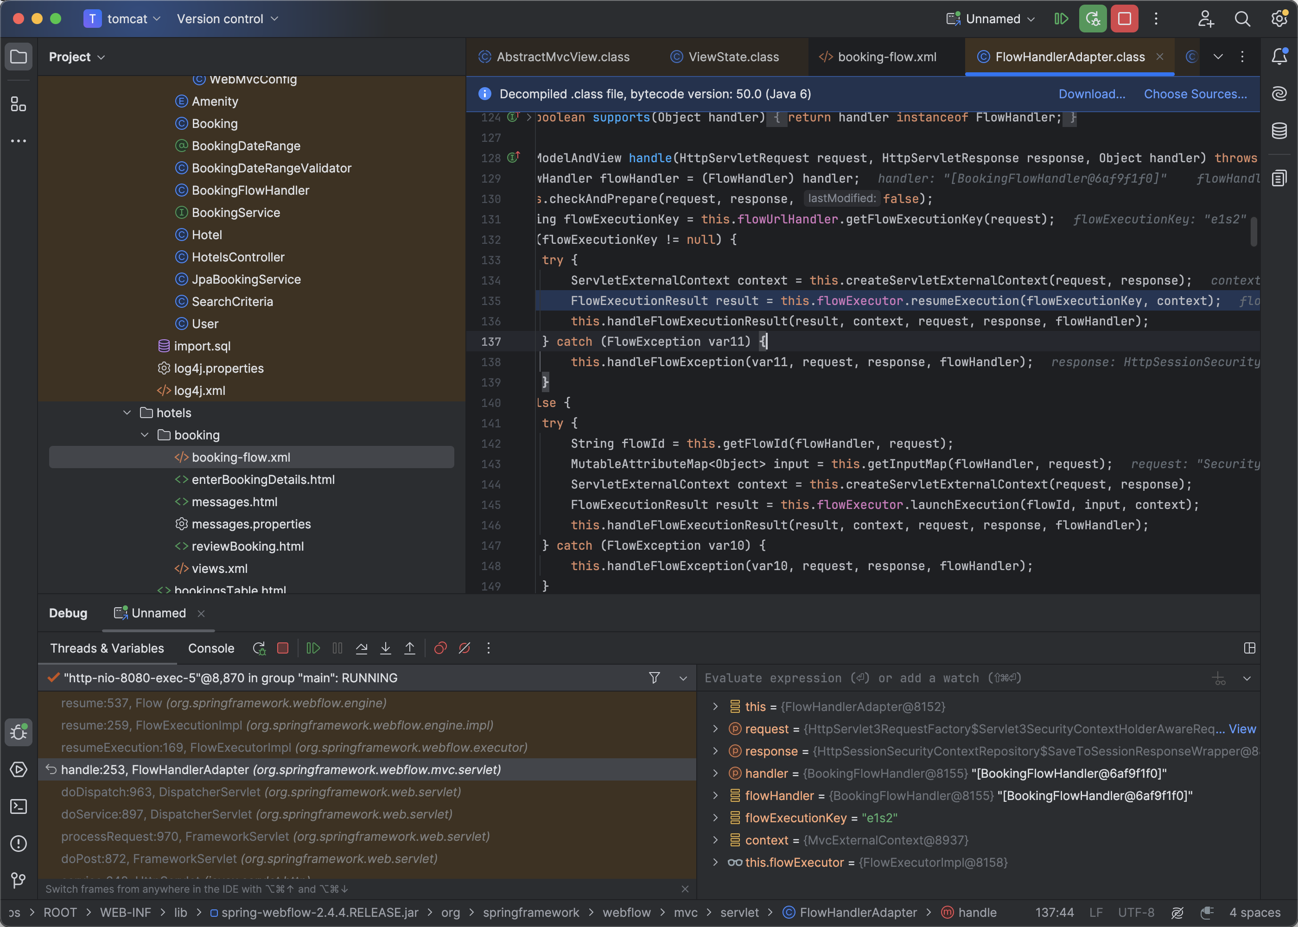The height and width of the screenshot is (927, 1298).
Task: Select the doDispatch:963 stack frame
Action: point(367,792)
